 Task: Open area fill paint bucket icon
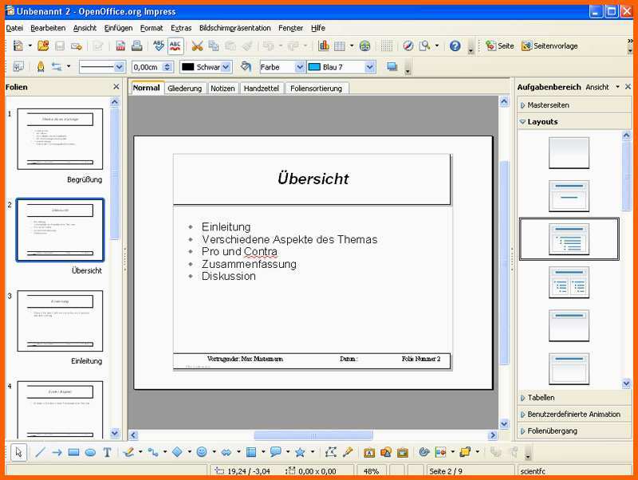(246, 66)
